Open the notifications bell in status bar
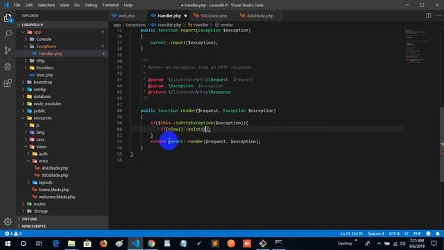Viewport: 444px width, 250px height. 438,233
